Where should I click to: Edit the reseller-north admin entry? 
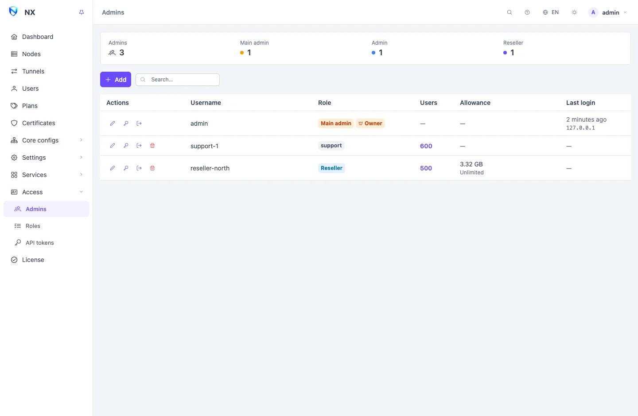pyautogui.click(x=113, y=168)
